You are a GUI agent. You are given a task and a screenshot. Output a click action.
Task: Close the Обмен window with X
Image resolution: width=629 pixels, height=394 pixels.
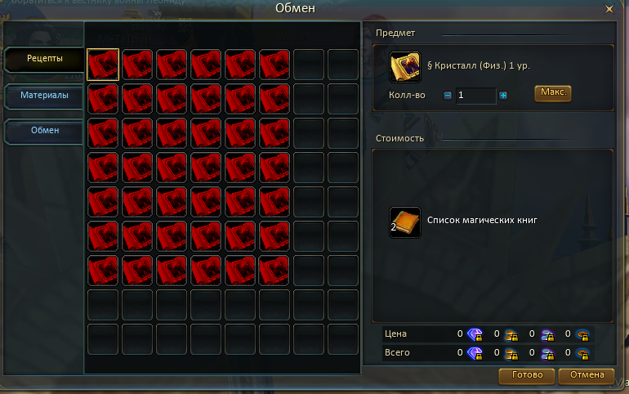(609, 9)
